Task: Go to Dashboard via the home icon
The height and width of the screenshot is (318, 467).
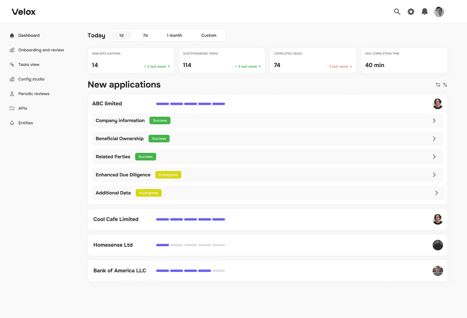Action: click(x=12, y=35)
